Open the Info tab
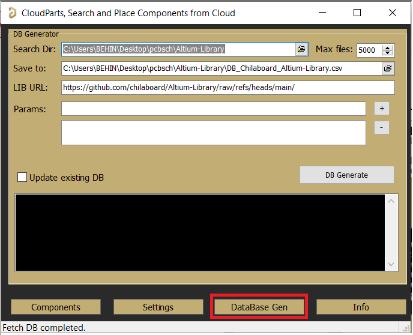Viewport: 413px width, 335px height. (x=361, y=307)
